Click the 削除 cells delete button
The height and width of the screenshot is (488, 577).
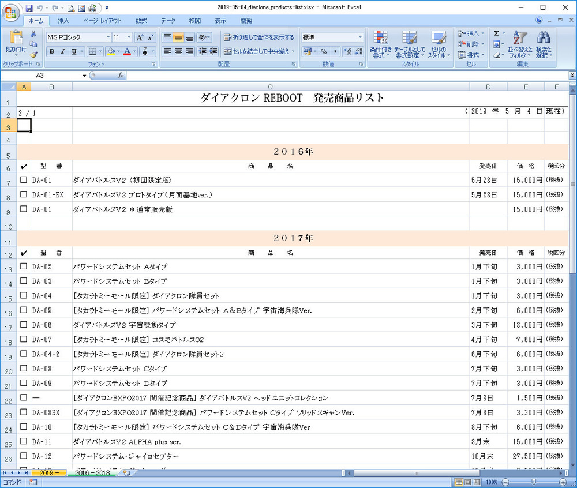pyautogui.click(x=471, y=44)
